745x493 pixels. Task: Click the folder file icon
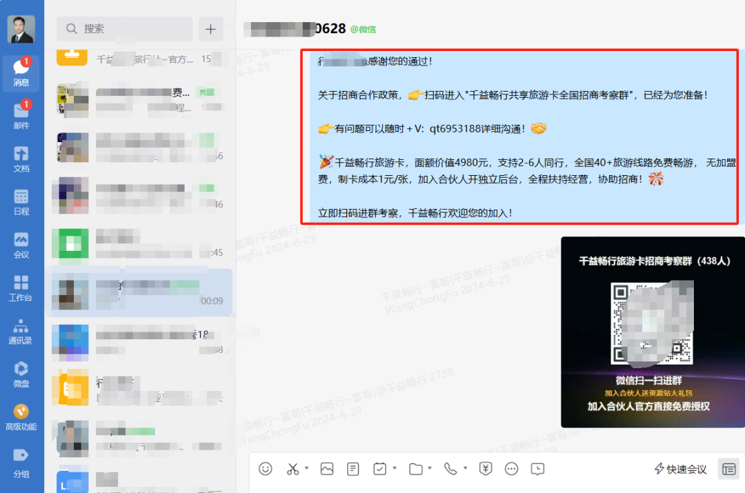416,469
